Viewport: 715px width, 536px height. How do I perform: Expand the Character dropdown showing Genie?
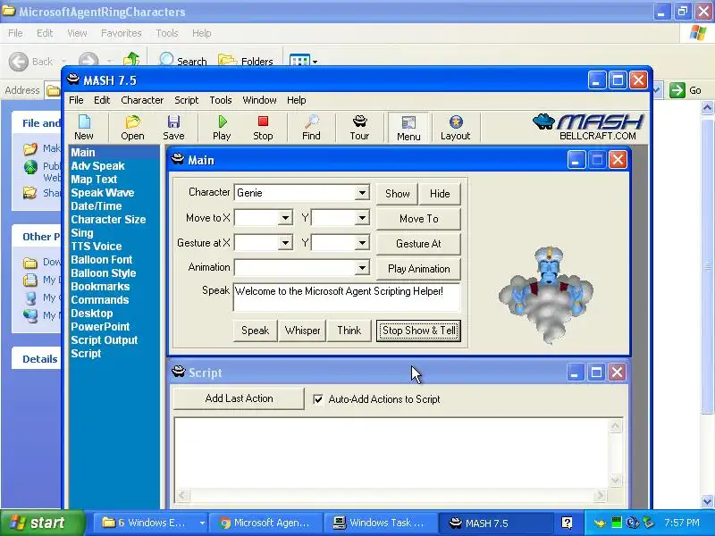point(362,193)
